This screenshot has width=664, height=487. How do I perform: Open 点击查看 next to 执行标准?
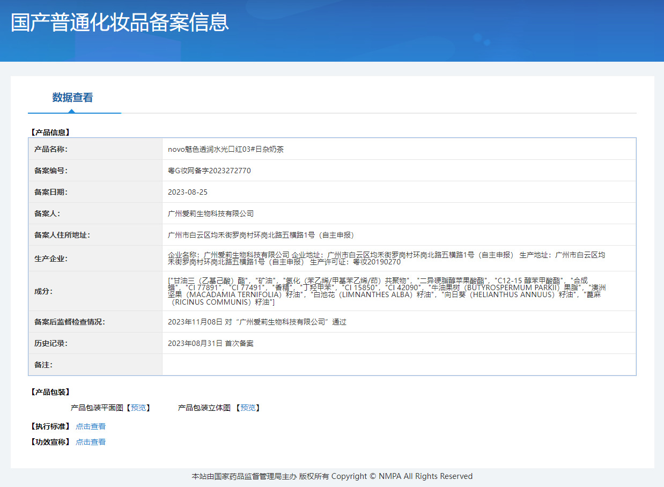pyautogui.click(x=91, y=426)
